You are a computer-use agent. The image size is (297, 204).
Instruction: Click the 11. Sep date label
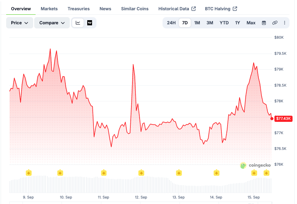(x=103, y=197)
